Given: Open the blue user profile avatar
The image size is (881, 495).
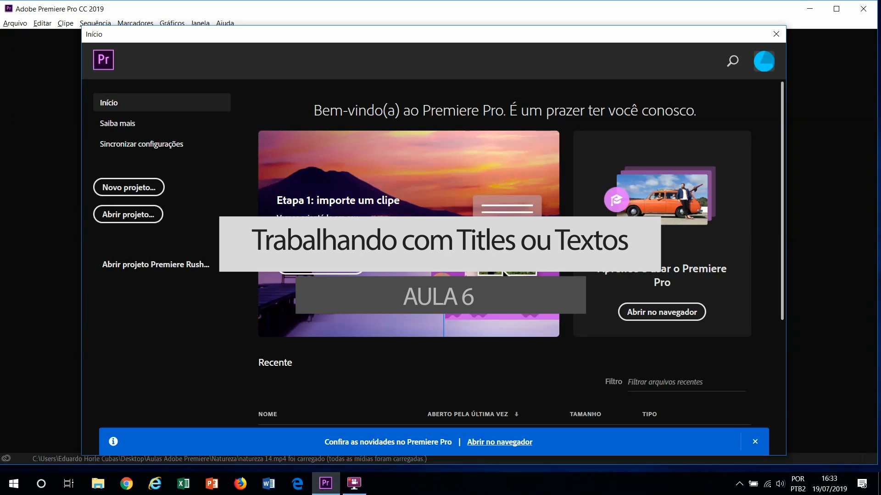Looking at the screenshot, I should tap(764, 61).
